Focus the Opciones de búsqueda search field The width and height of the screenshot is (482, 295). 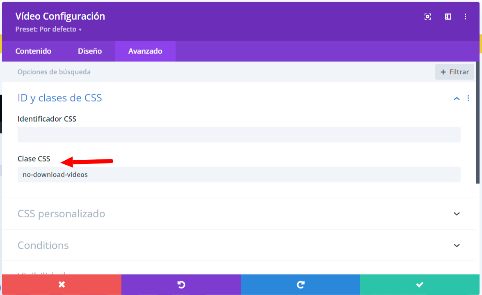218,72
